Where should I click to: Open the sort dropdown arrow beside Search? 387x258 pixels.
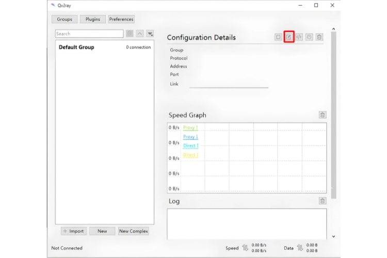tap(150, 34)
